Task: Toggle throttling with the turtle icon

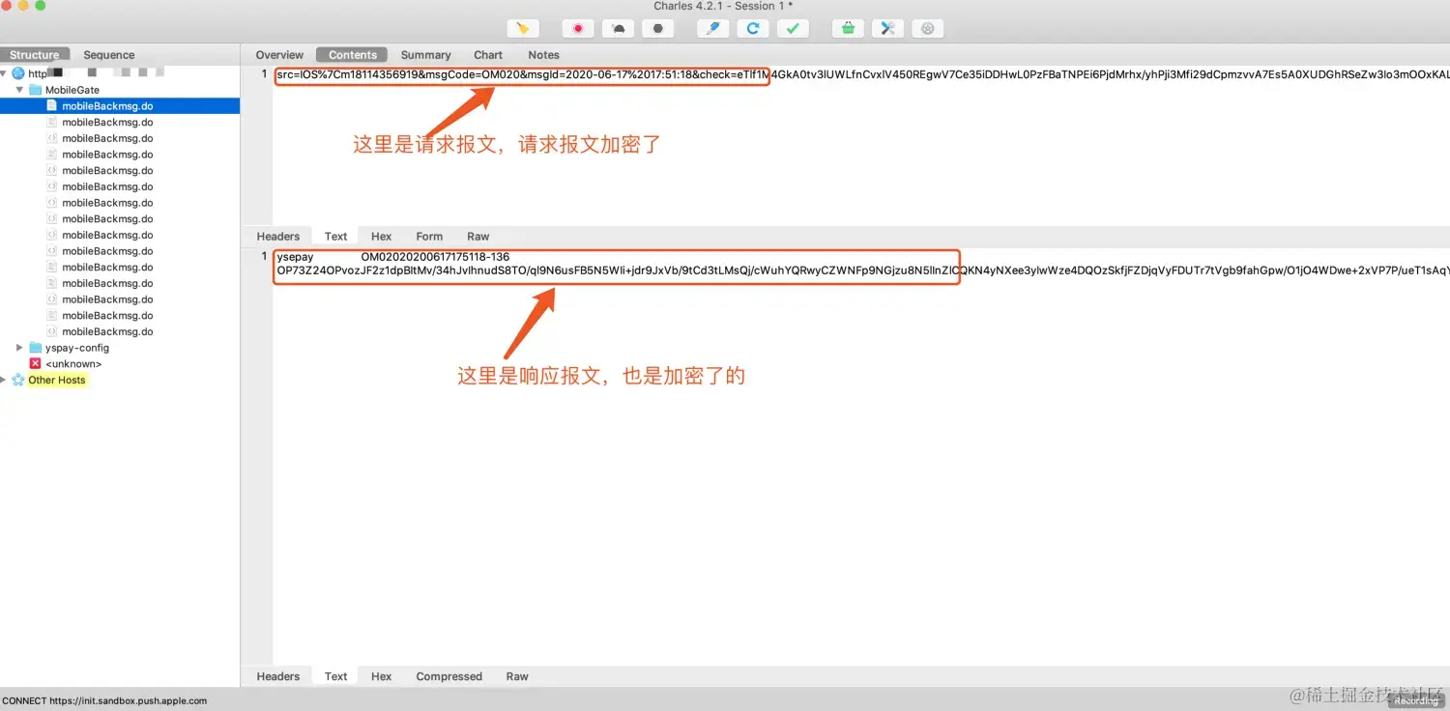Action: pyautogui.click(x=618, y=29)
